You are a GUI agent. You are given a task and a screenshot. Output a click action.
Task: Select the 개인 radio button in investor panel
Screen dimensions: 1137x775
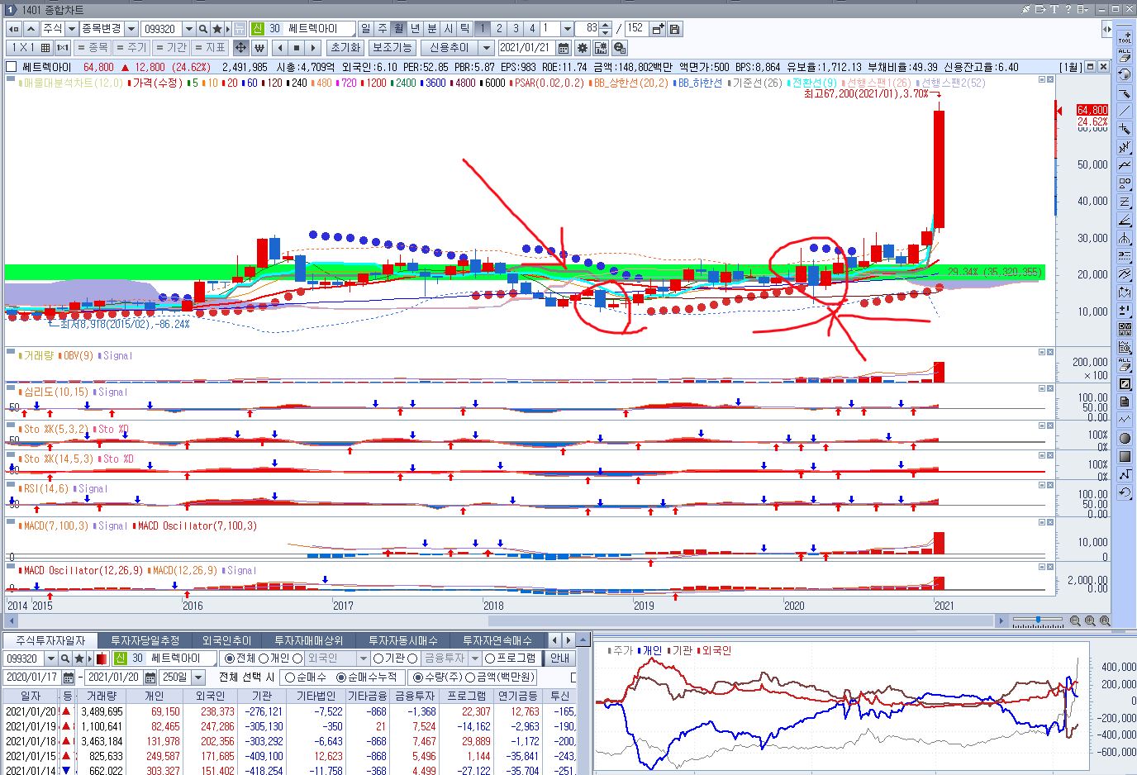[264, 659]
